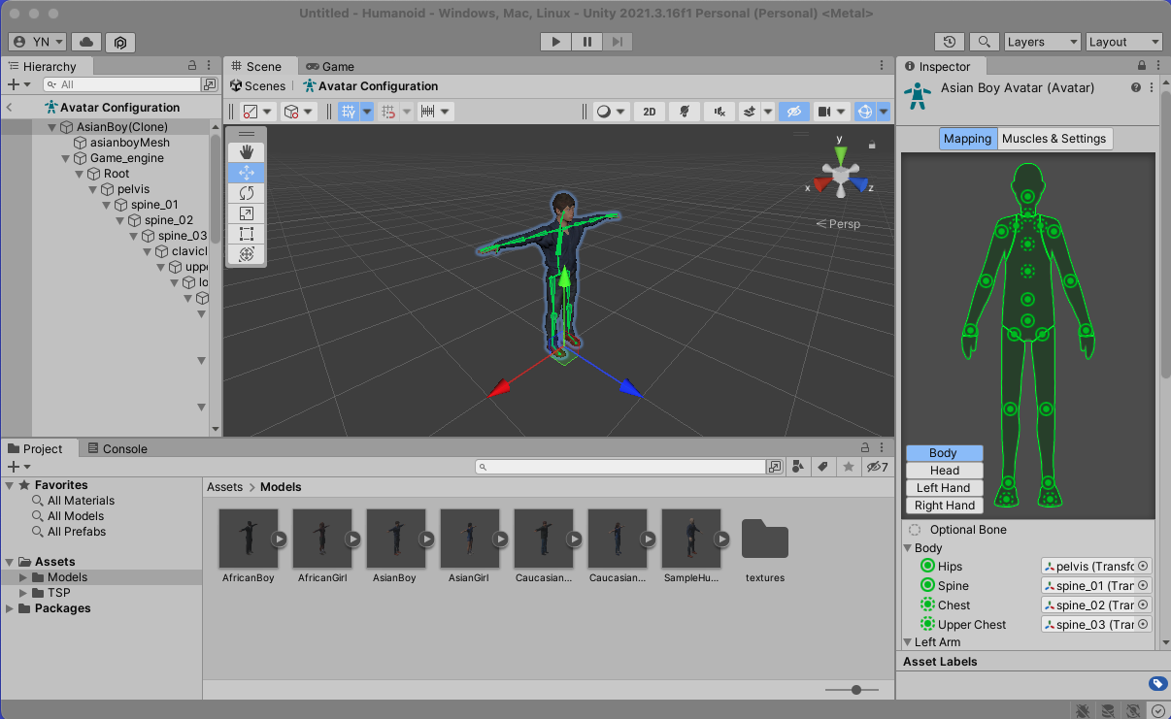Viewport: 1171px width, 719px height.
Task: Select the Left Hand mapping button
Action: tap(944, 488)
